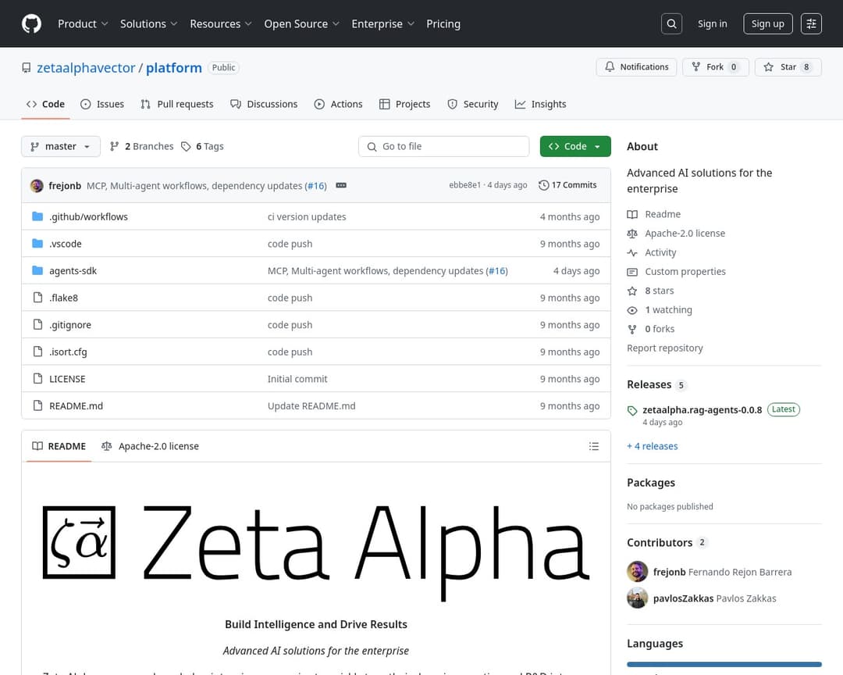Fork the repository using Fork button
Screen dimensions: 843x675
(x=716, y=66)
